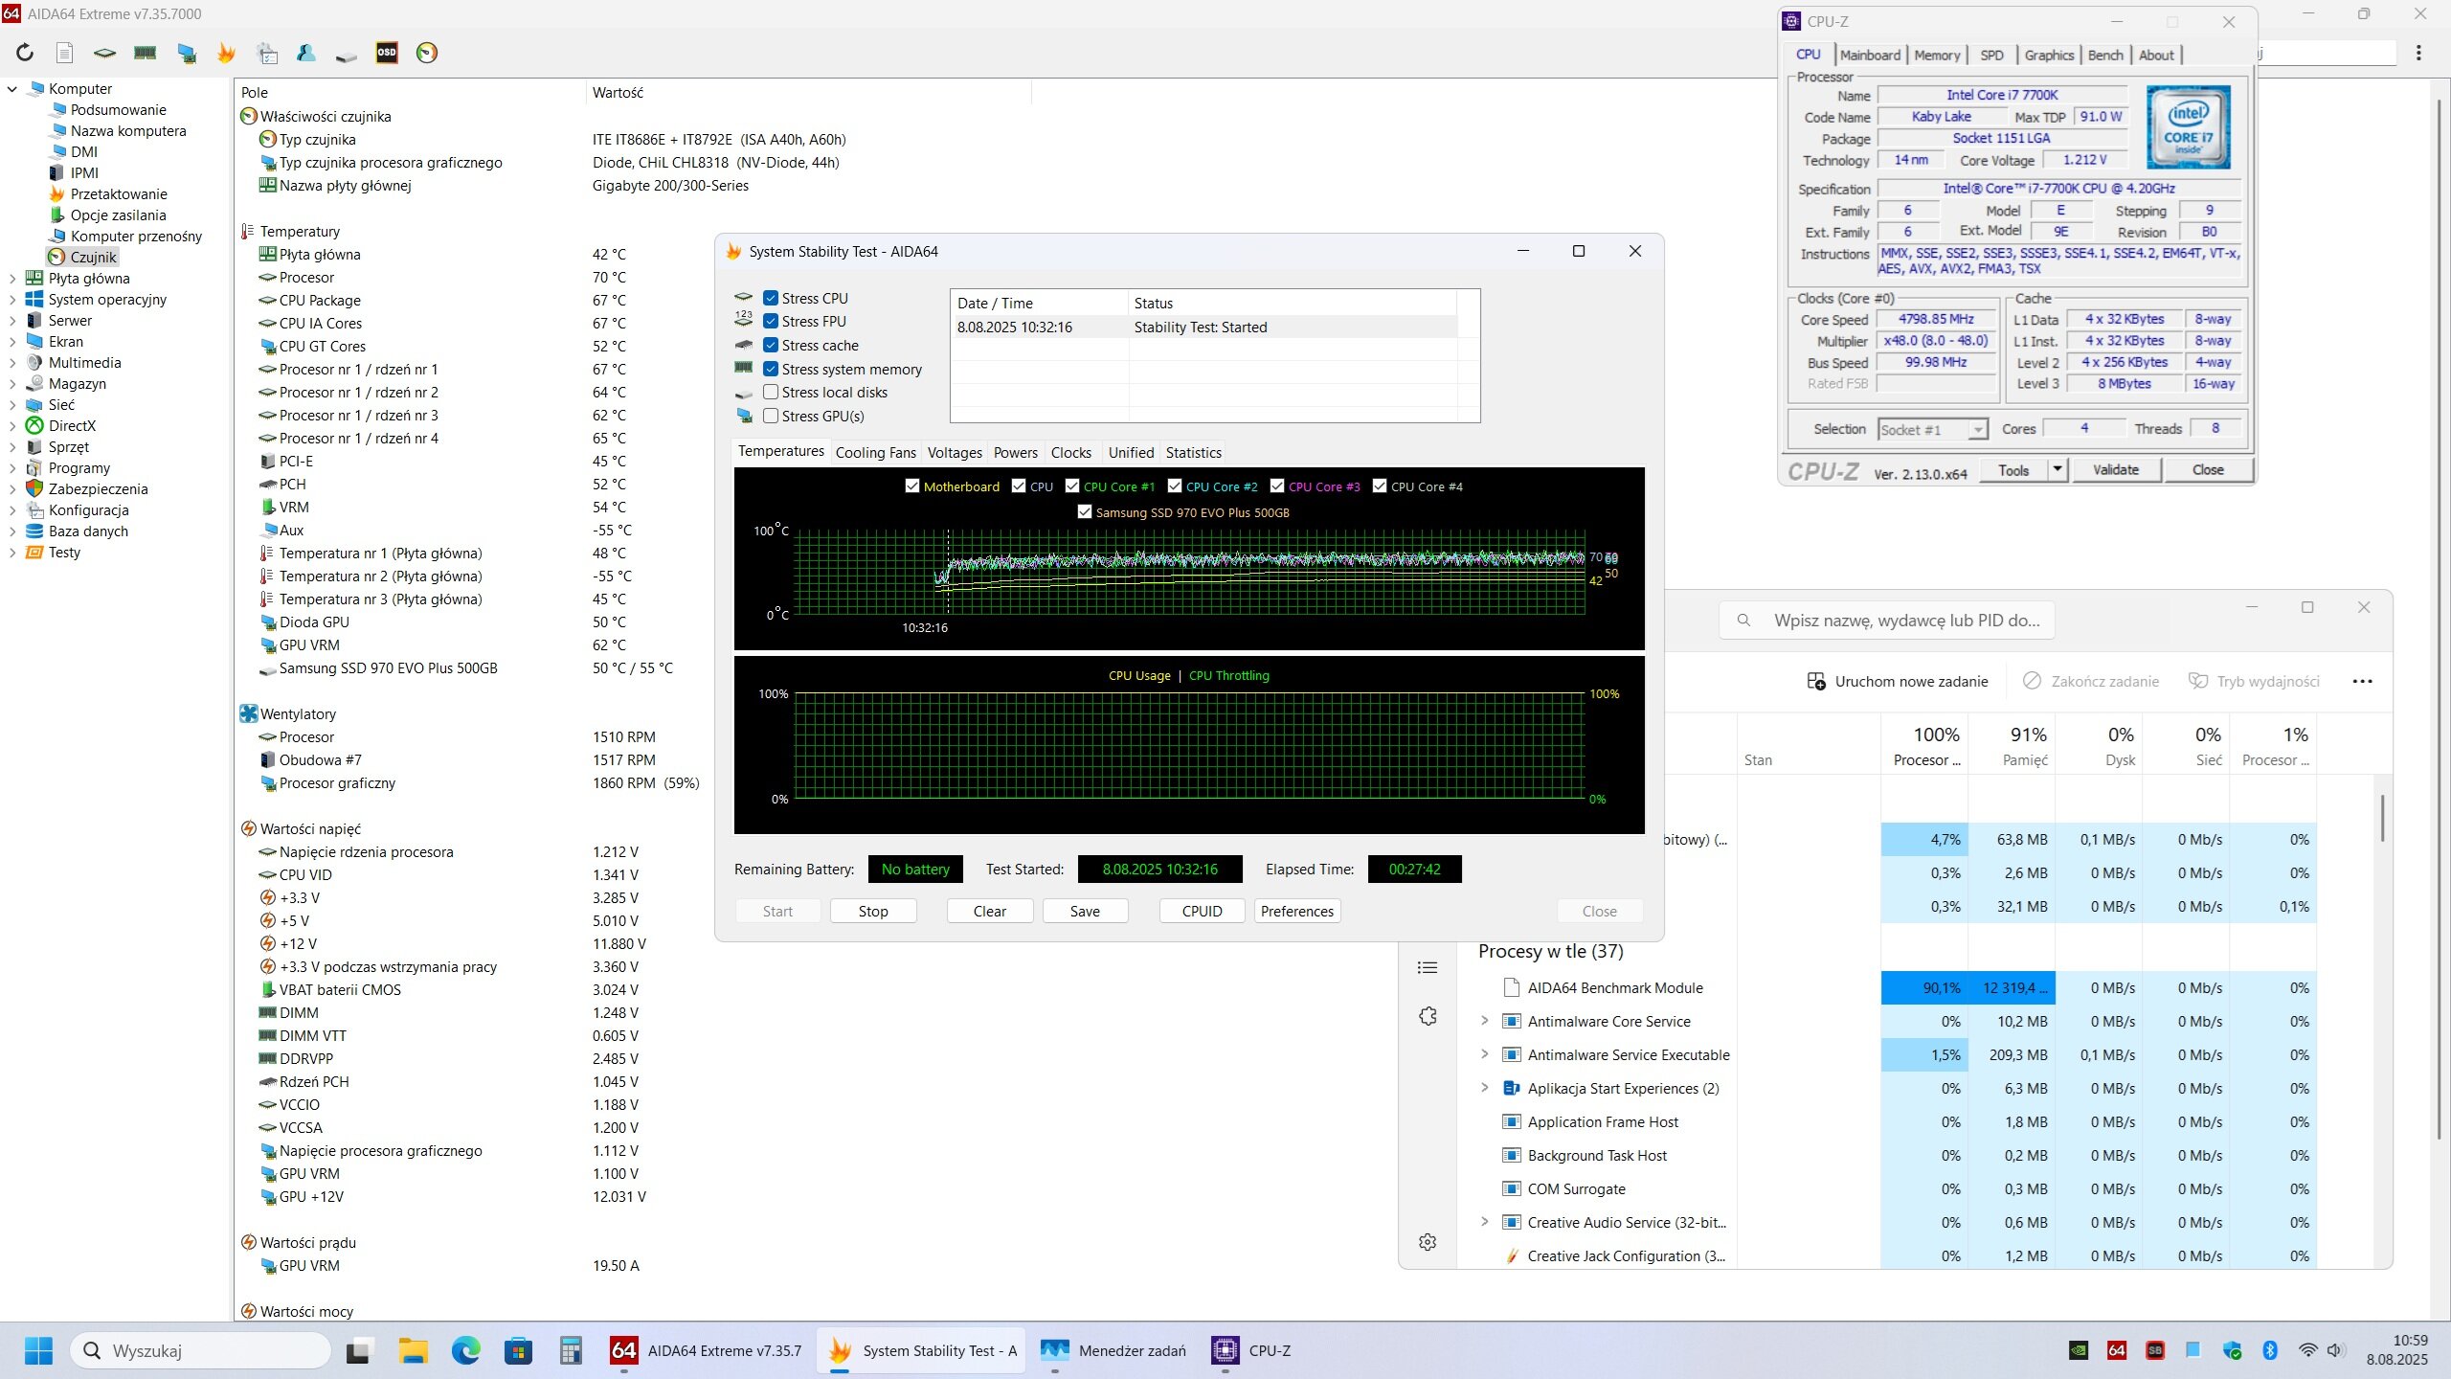Open Socket #1 selection dropdown in CPU-Z
2451x1379 pixels.
click(x=1933, y=429)
